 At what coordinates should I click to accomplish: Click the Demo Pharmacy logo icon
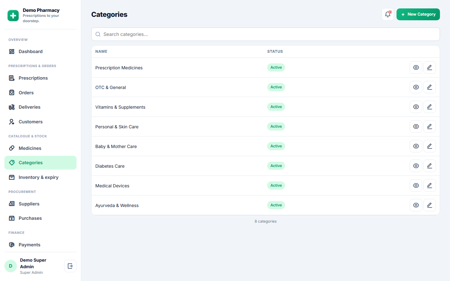click(x=13, y=15)
